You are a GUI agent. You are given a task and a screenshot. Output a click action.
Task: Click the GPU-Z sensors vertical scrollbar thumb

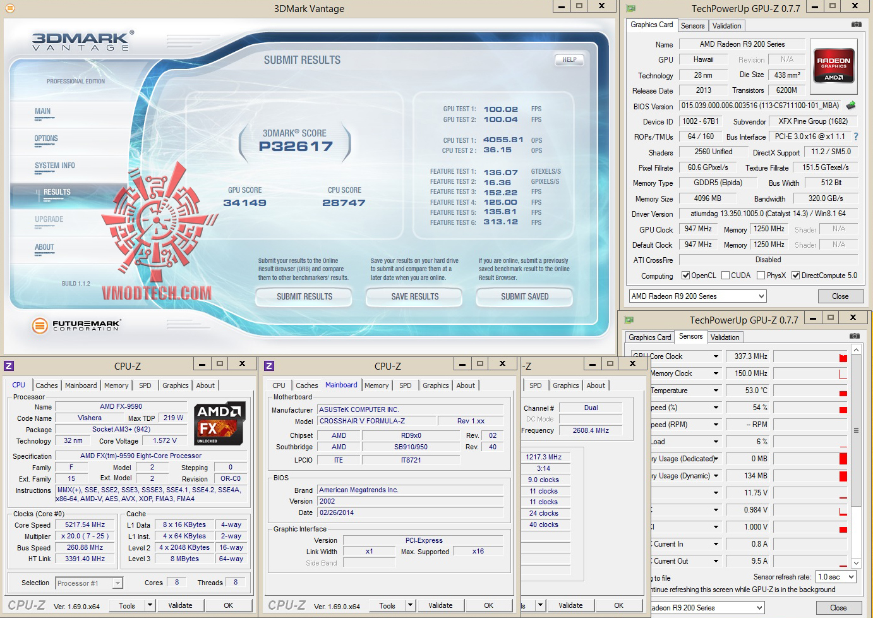tap(856, 430)
